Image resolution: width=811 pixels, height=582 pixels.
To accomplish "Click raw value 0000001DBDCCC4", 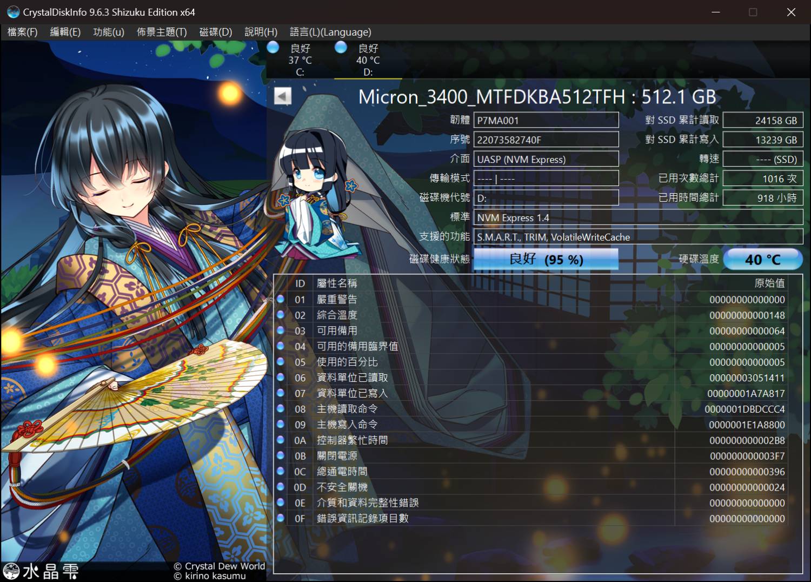I will pyautogui.click(x=744, y=409).
